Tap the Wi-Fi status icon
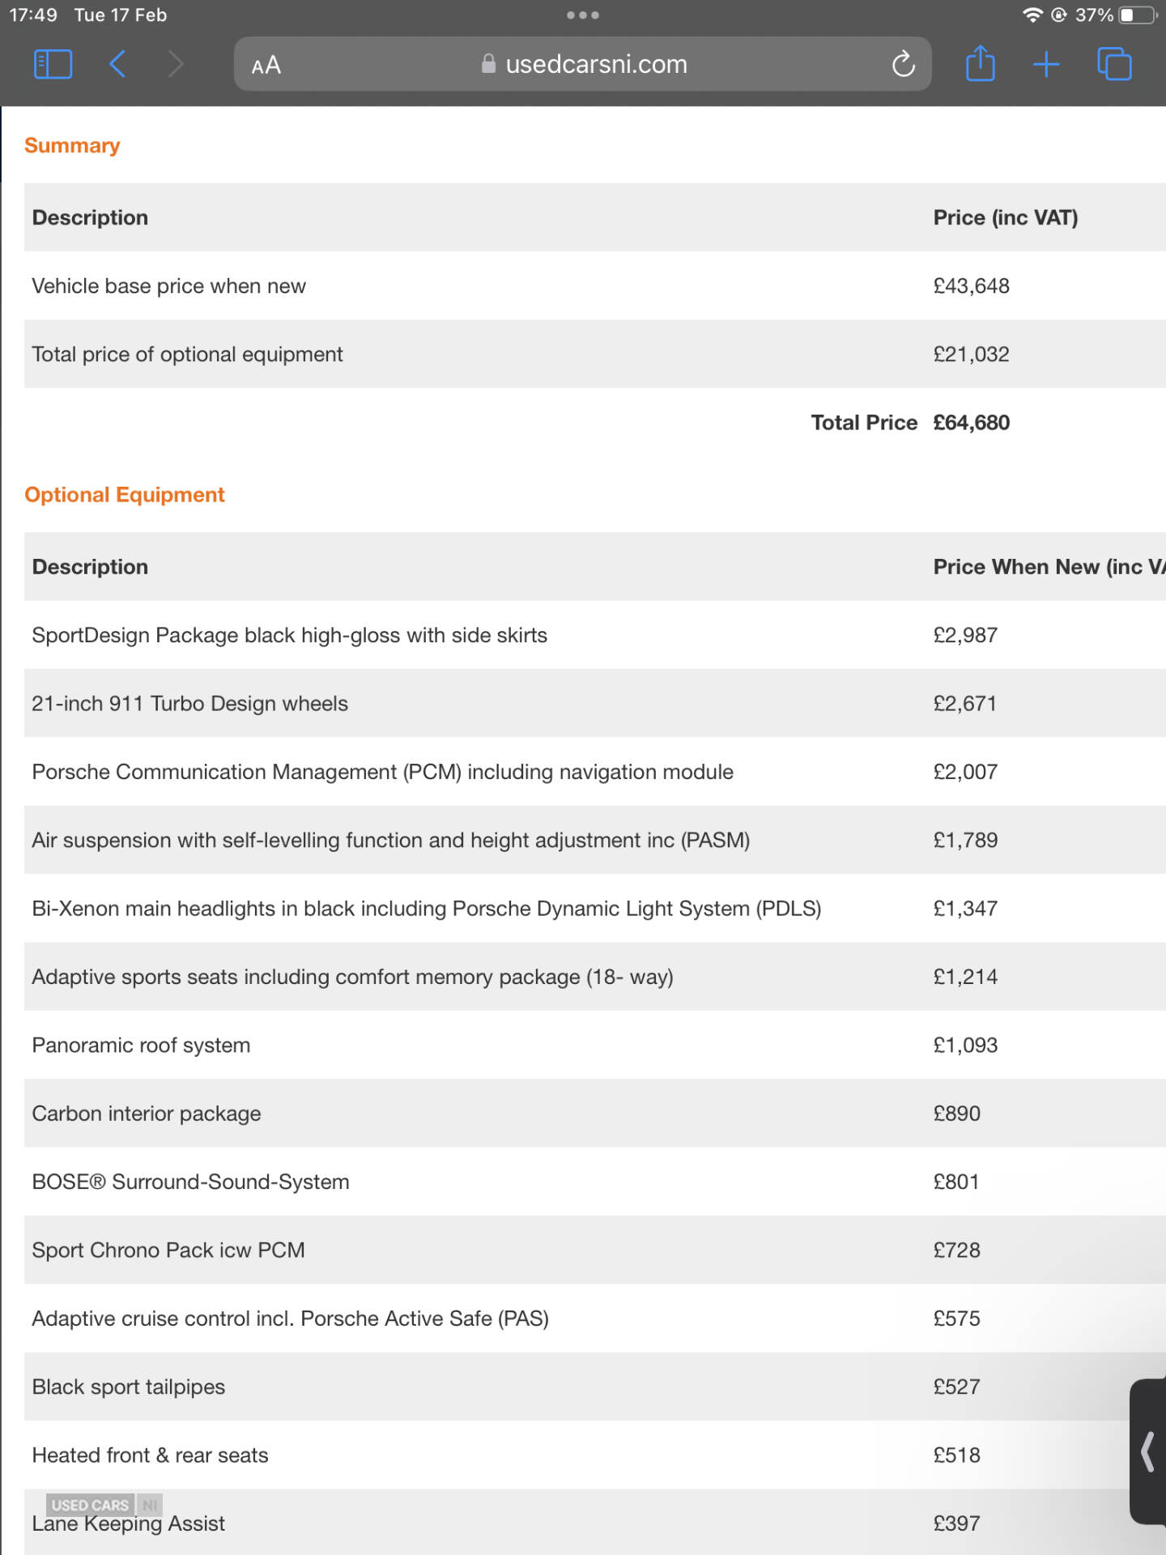The width and height of the screenshot is (1166, 1555). point(1032,15)
